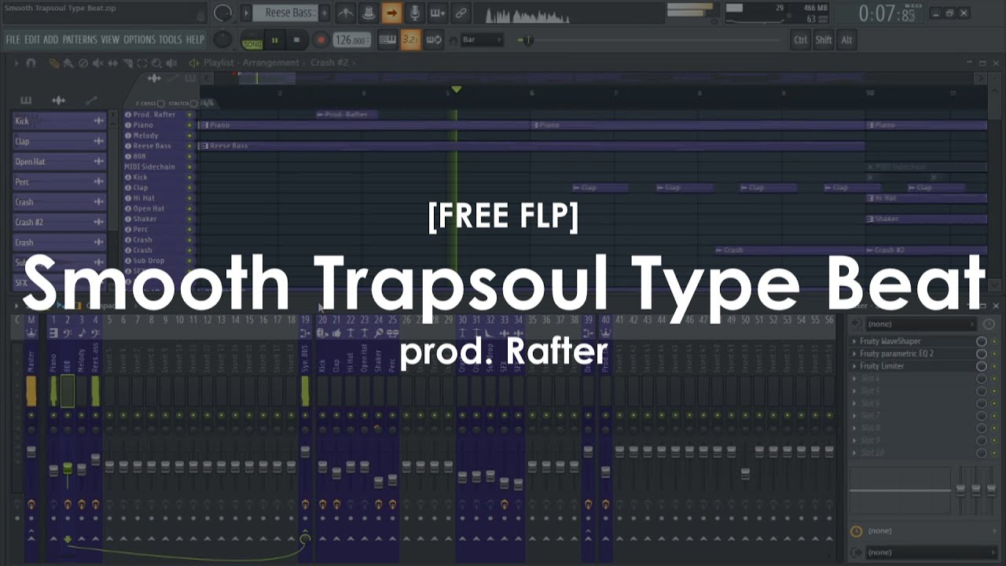This screenshot has width=1006, height=566.
Task: Click Crash #2 in the playlist breadcrumb
Action: click(x=329, y=63)
